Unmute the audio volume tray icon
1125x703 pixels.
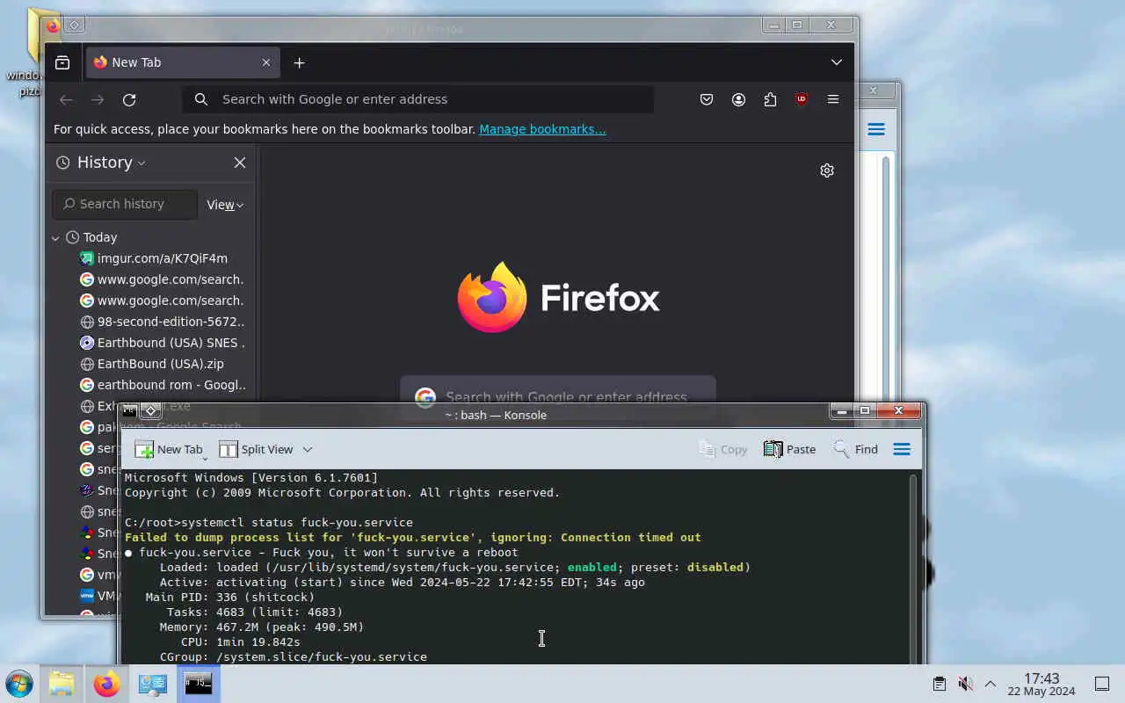coord(965,684)
